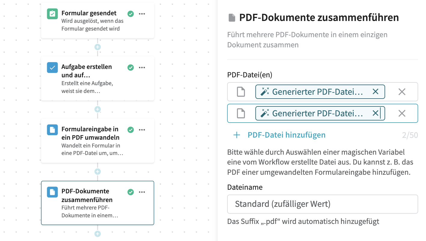Click the file icon in the second PDF-Datei row
This screenshot has height=241, width=426.
pyautogui.click(x=241, y=113)
